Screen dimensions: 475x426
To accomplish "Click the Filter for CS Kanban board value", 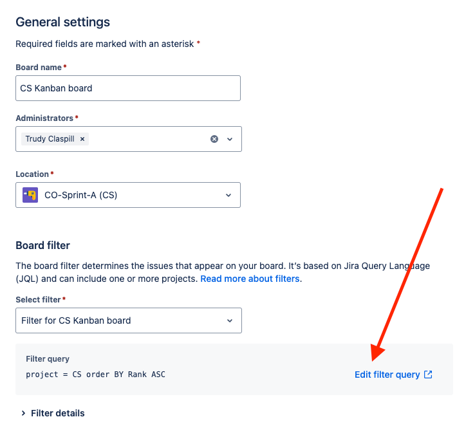I will [x=76, y=320].
